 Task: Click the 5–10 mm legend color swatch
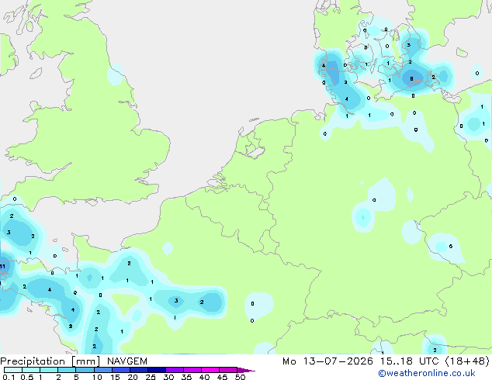click(85, 370)
